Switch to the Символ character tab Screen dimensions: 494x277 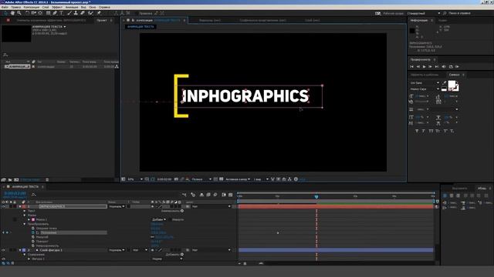tap(454, 75)
